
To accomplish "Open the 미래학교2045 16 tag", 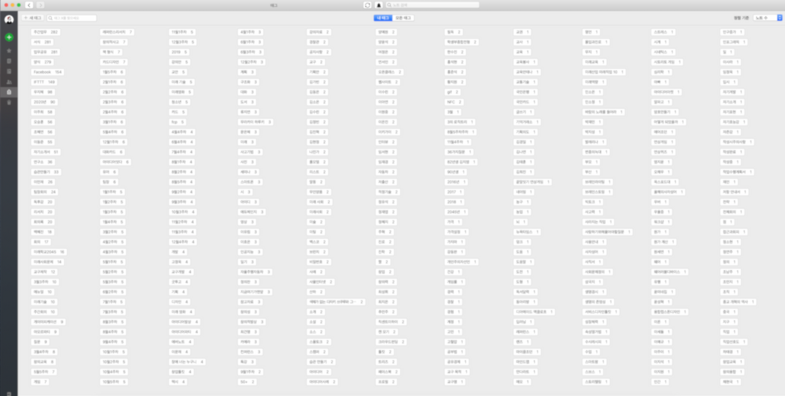I will (x=49, y=252).
